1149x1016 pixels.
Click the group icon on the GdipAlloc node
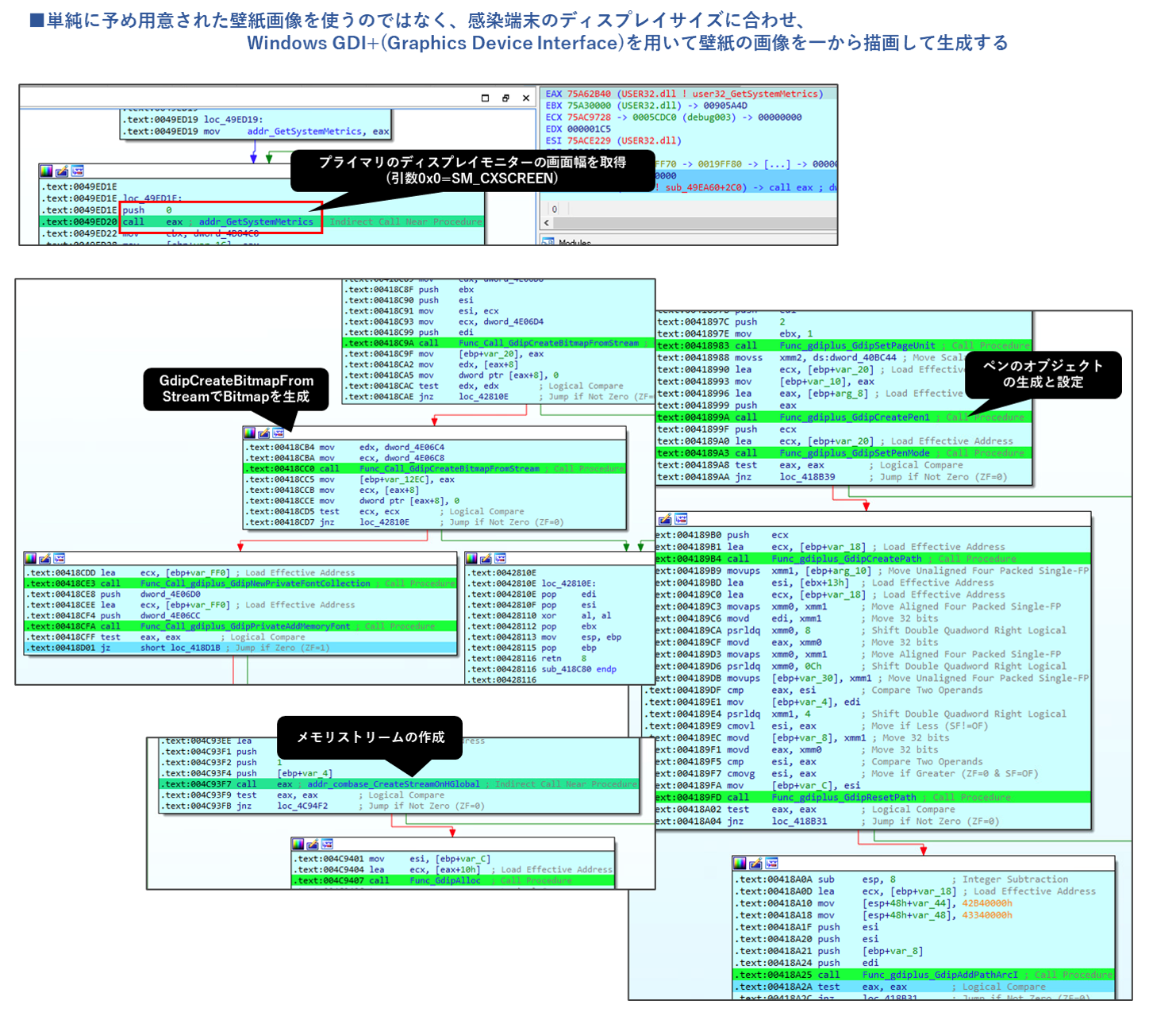[x=327, y=844]
